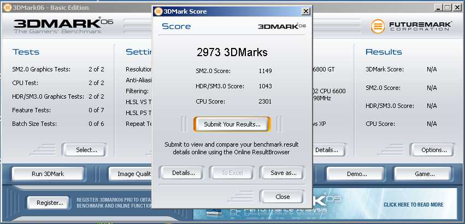The width and height of the screenshot is (465, 224).
Task: Click the Results panel heading
Action: 384,52
